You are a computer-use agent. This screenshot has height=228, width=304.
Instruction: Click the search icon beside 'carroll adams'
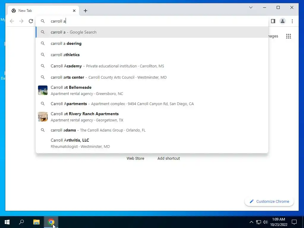point(43,130)
